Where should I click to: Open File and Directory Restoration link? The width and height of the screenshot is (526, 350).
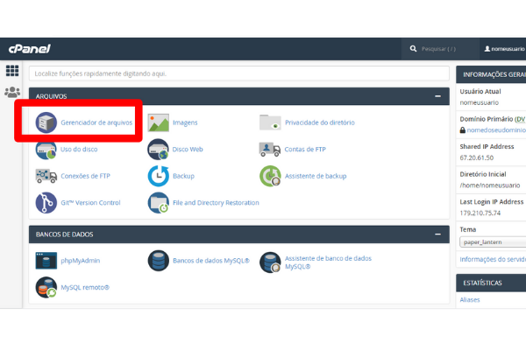coord(216,203)
